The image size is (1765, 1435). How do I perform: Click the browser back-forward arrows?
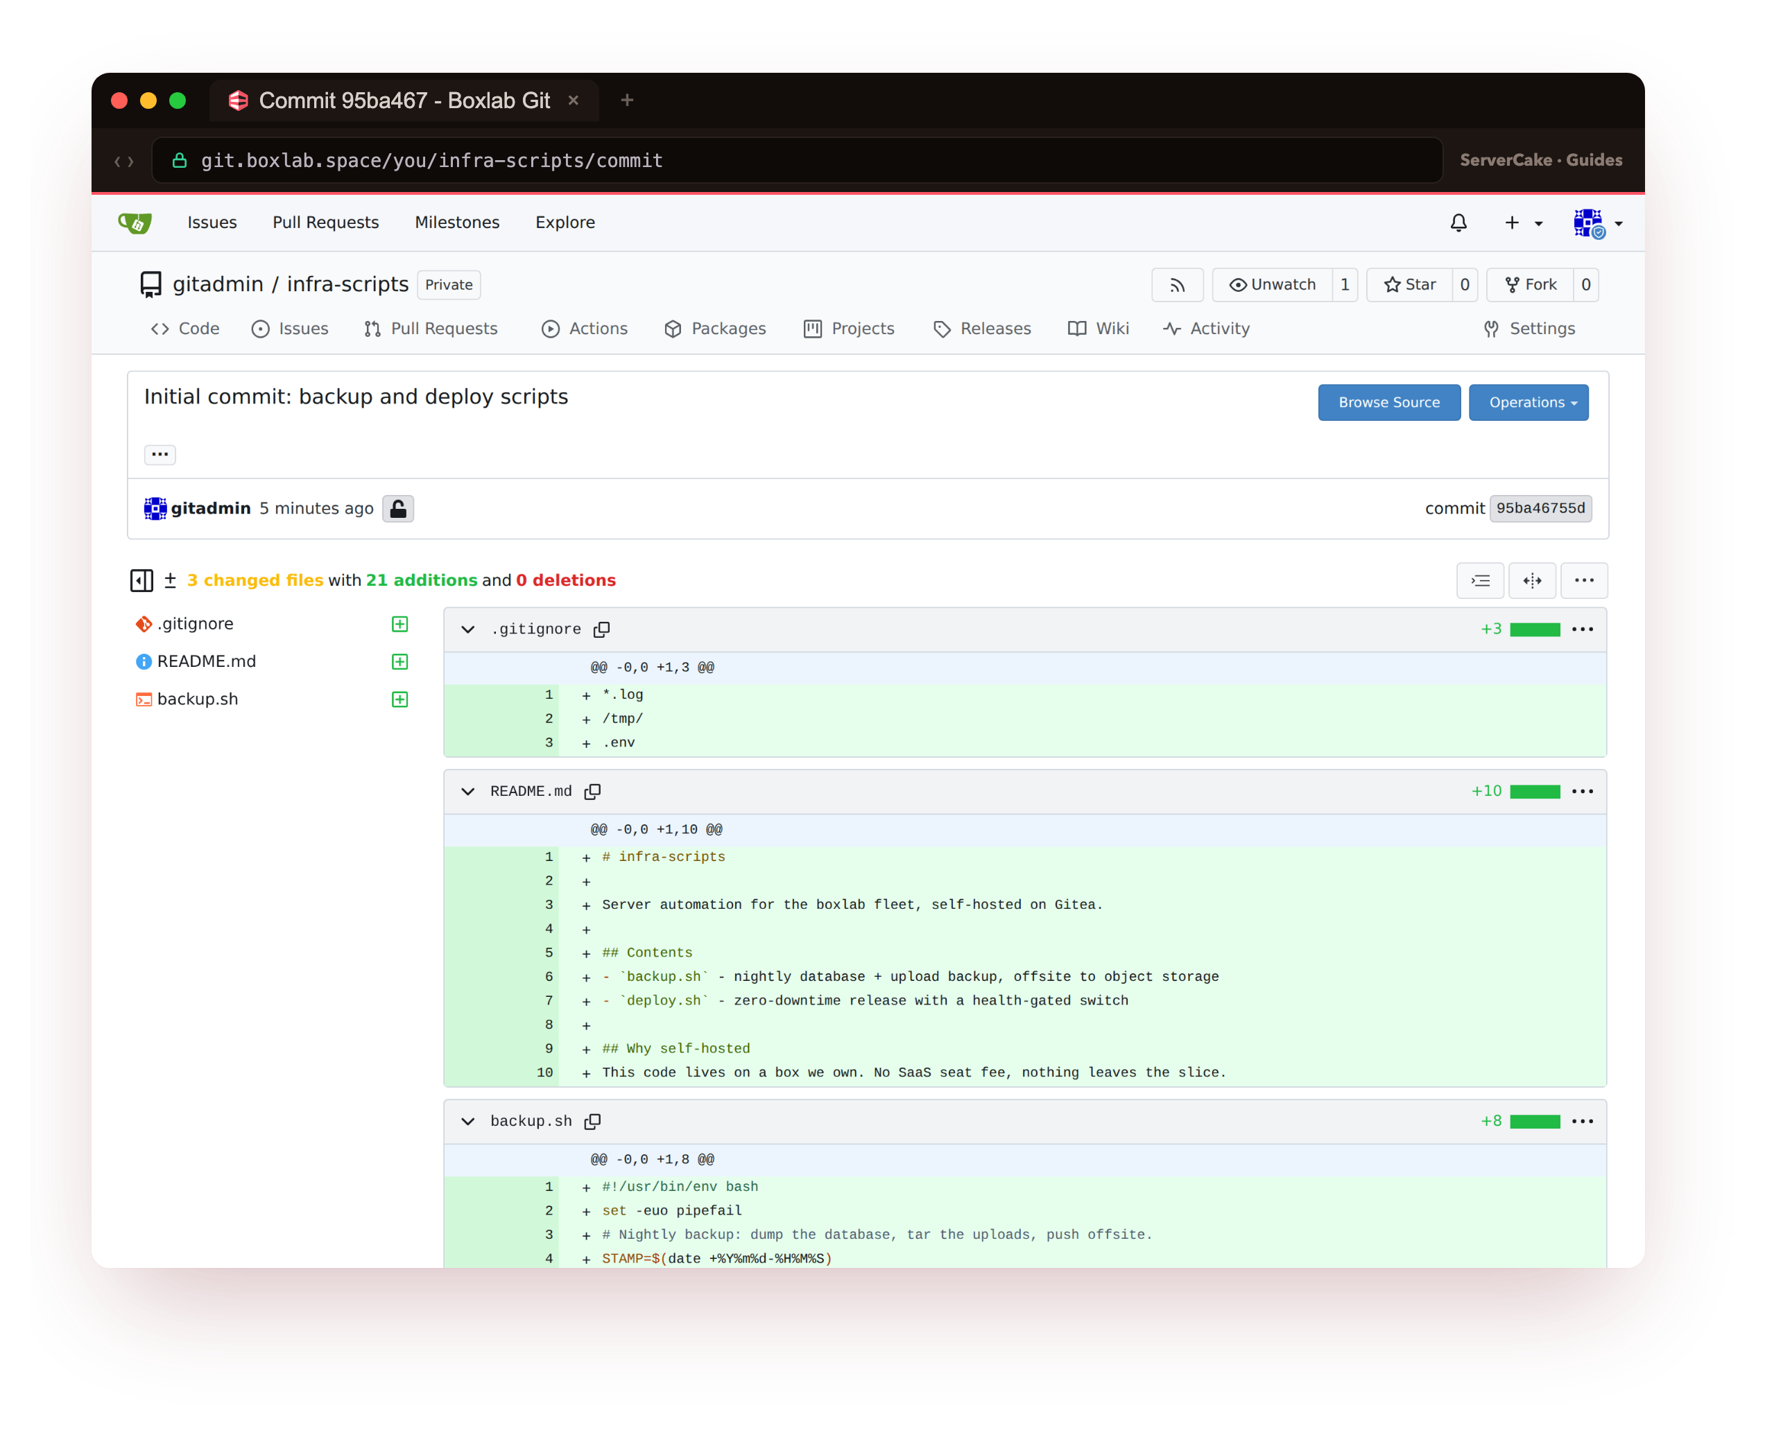(x=124, y=162)
